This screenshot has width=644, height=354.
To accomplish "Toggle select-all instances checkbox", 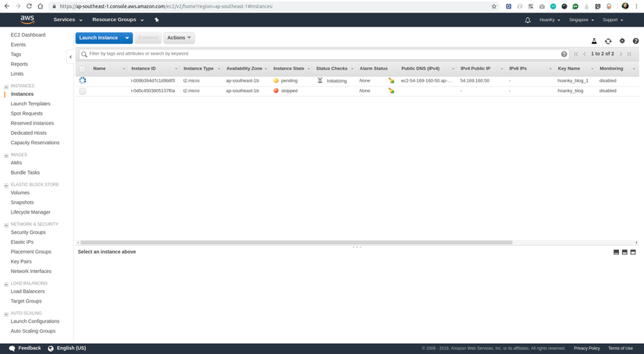I will [x=83, y=69].
